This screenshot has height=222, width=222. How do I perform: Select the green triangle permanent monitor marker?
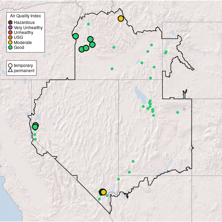point(165,52)
